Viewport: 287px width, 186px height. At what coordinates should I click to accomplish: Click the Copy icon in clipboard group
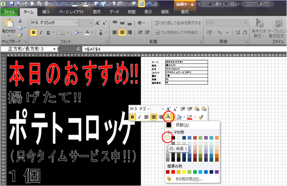(20, 28)
